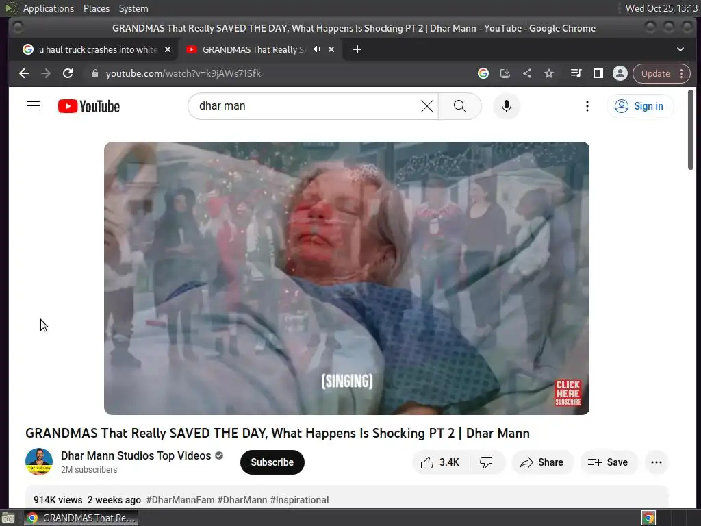Run search with the magnifier button

tap(459, 106)
